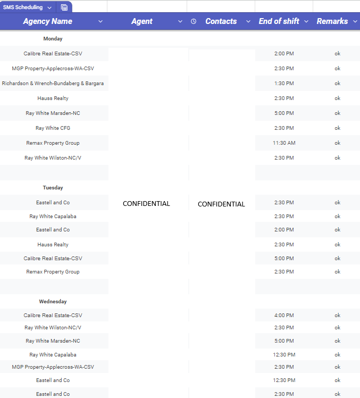Select the Agent column header
360x398 pixels.
[142, 21]
